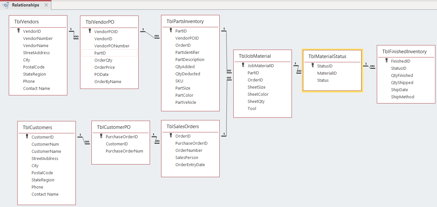Select the OrderEntryDate field
This screenshot has width=437, height=207.
pos(190,164)
